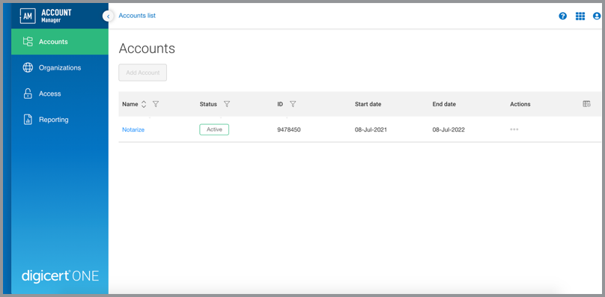Collapse the sidebar with the chevron button
This screenshot has width=605, height=297.
coord(108,16)
